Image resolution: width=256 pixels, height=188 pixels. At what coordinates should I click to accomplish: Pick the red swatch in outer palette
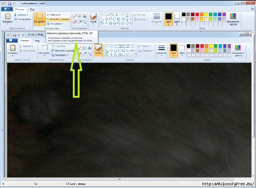click(x=197, y=15)
